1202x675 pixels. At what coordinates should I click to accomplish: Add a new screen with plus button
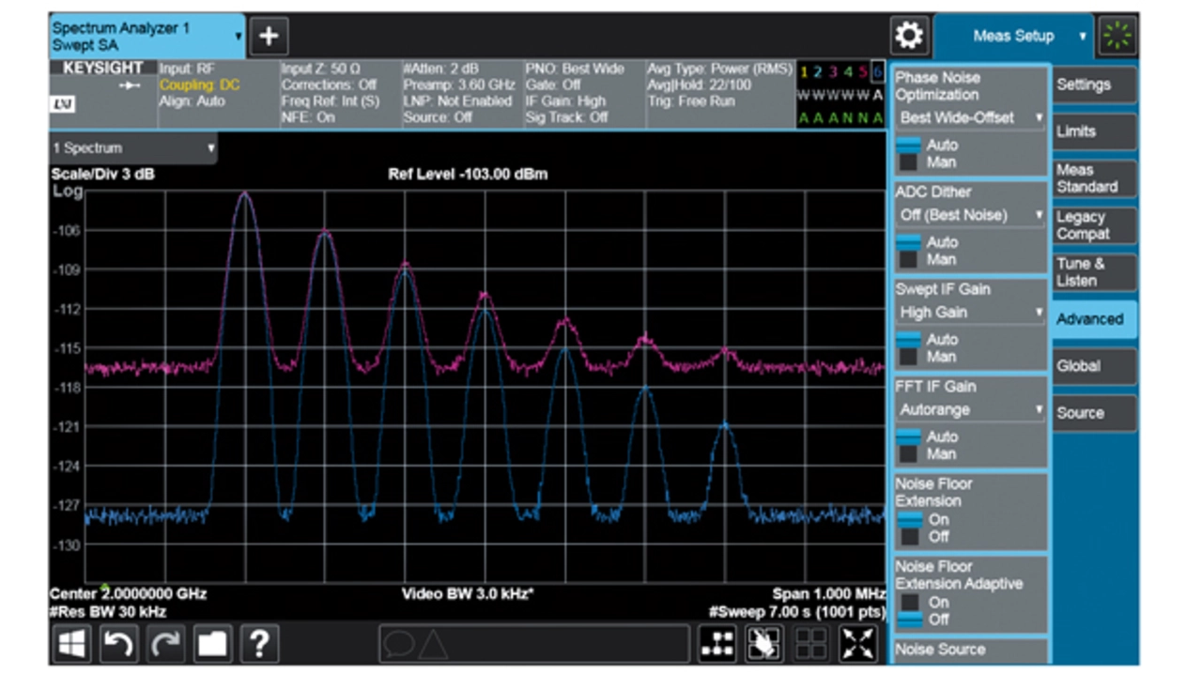coord(269,37)
